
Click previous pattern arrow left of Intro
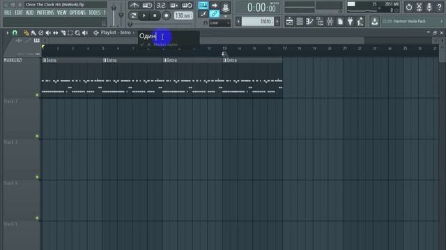tap(238, 22)
